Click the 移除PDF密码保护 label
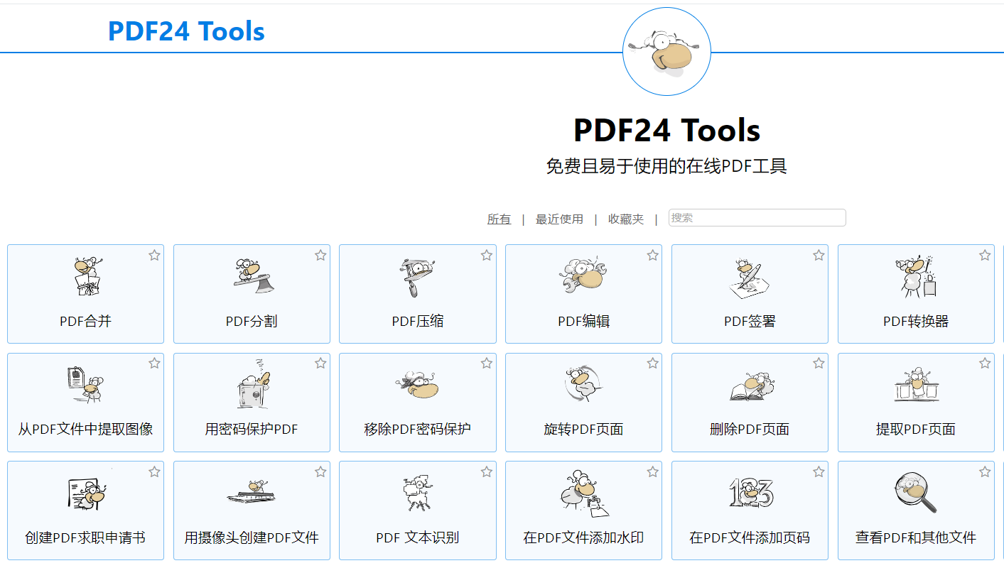Screen dimensions: 1004x568 click(x=418, y=430)
